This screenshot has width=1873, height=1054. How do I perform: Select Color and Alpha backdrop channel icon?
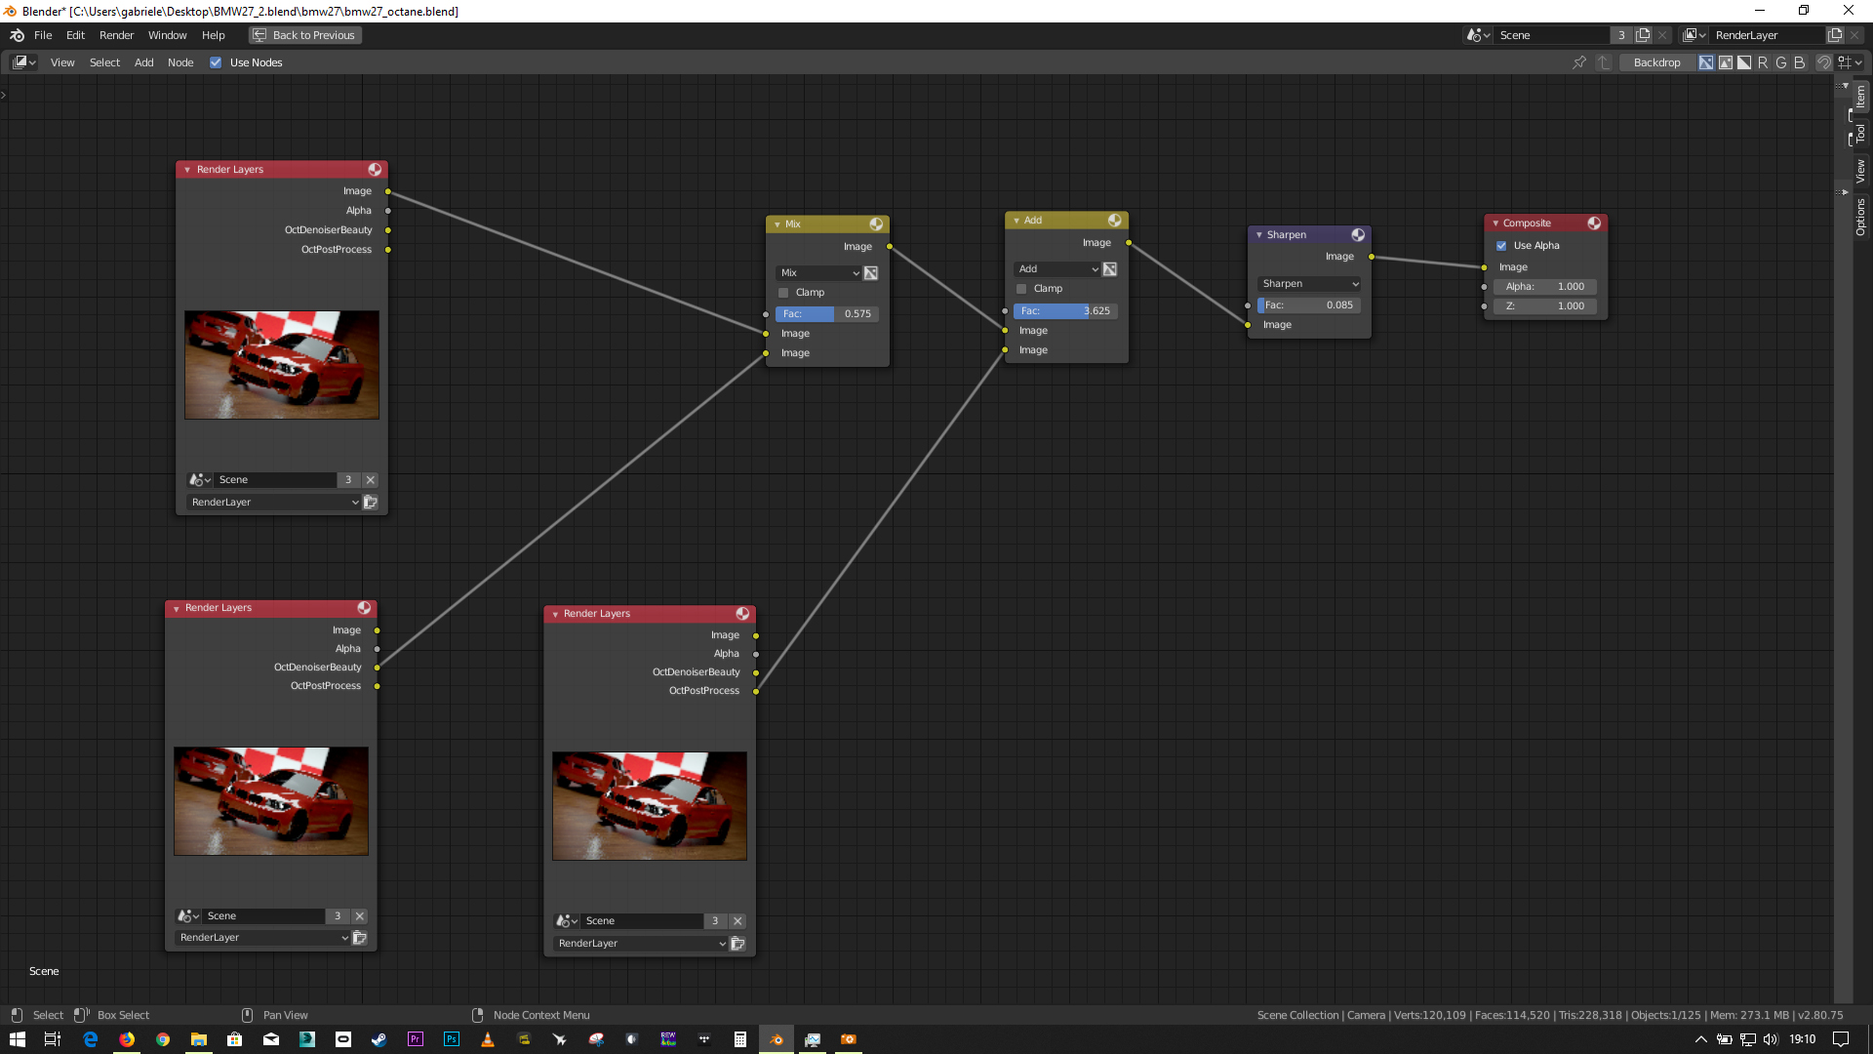coord(1706,62)
